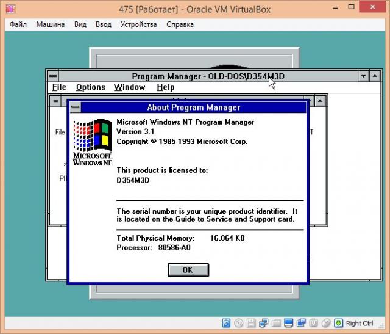Screen dimensions: 390x334
Task: Click the '80586-A0' processor value
Action: (174, 247)
